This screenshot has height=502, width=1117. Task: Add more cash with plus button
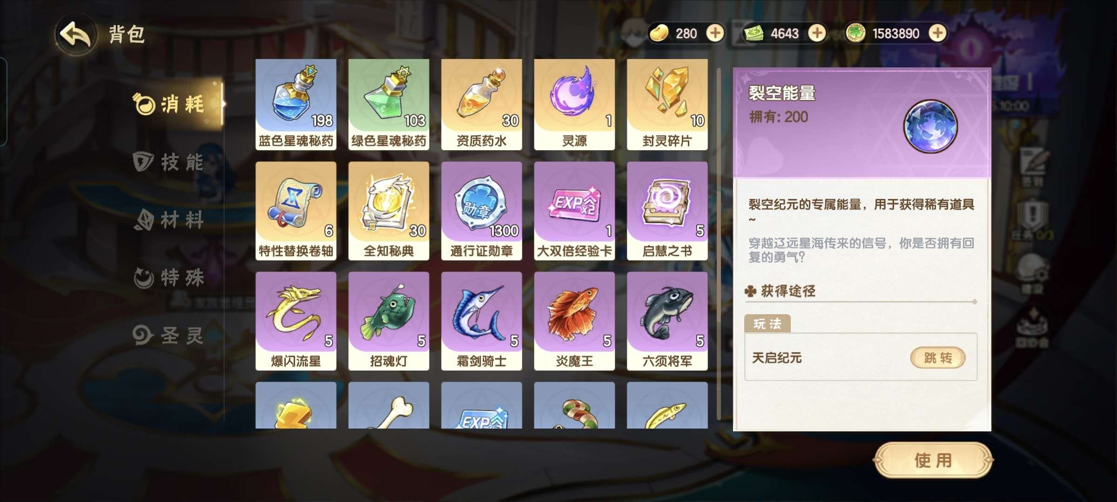tap(816, 33)
